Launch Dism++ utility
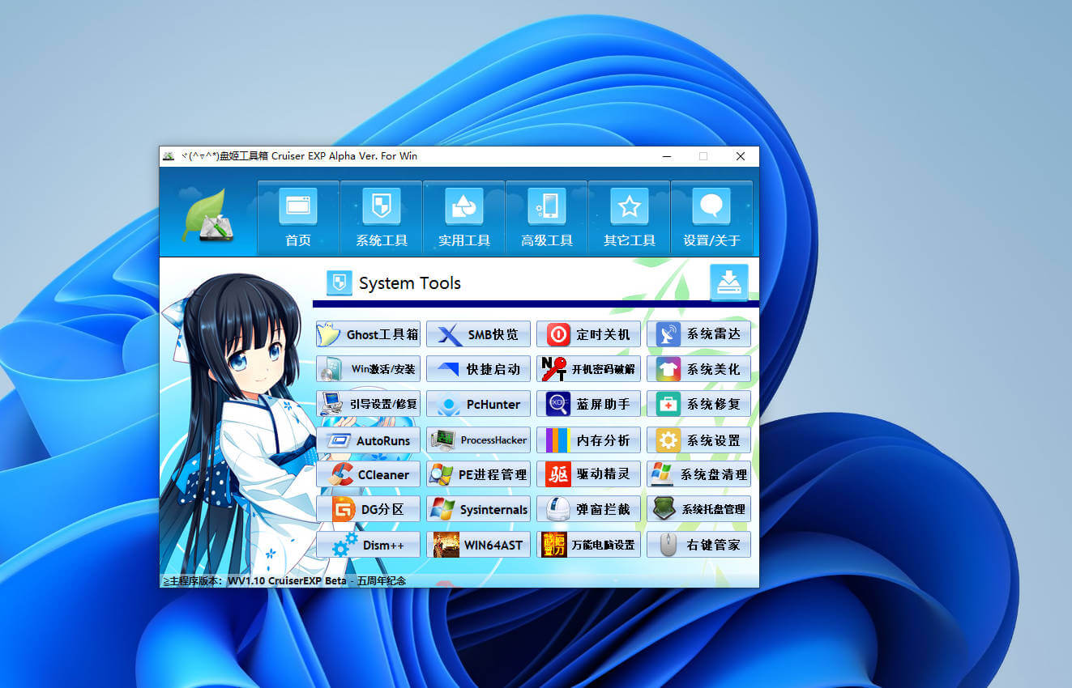This screenshot has height=688, width=1072. point(368,544)
